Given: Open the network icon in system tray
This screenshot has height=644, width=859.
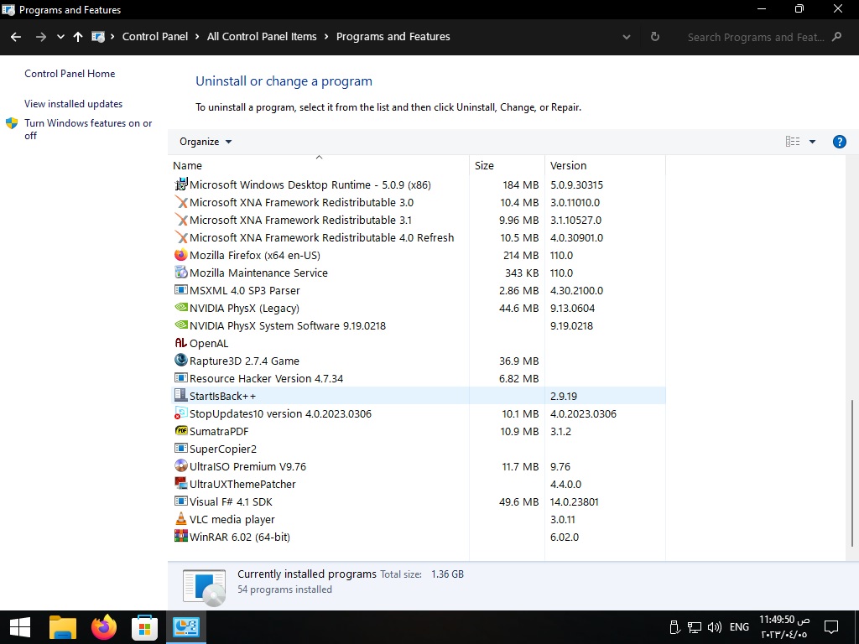Looking at the screenshot, I should coord(695,627).
